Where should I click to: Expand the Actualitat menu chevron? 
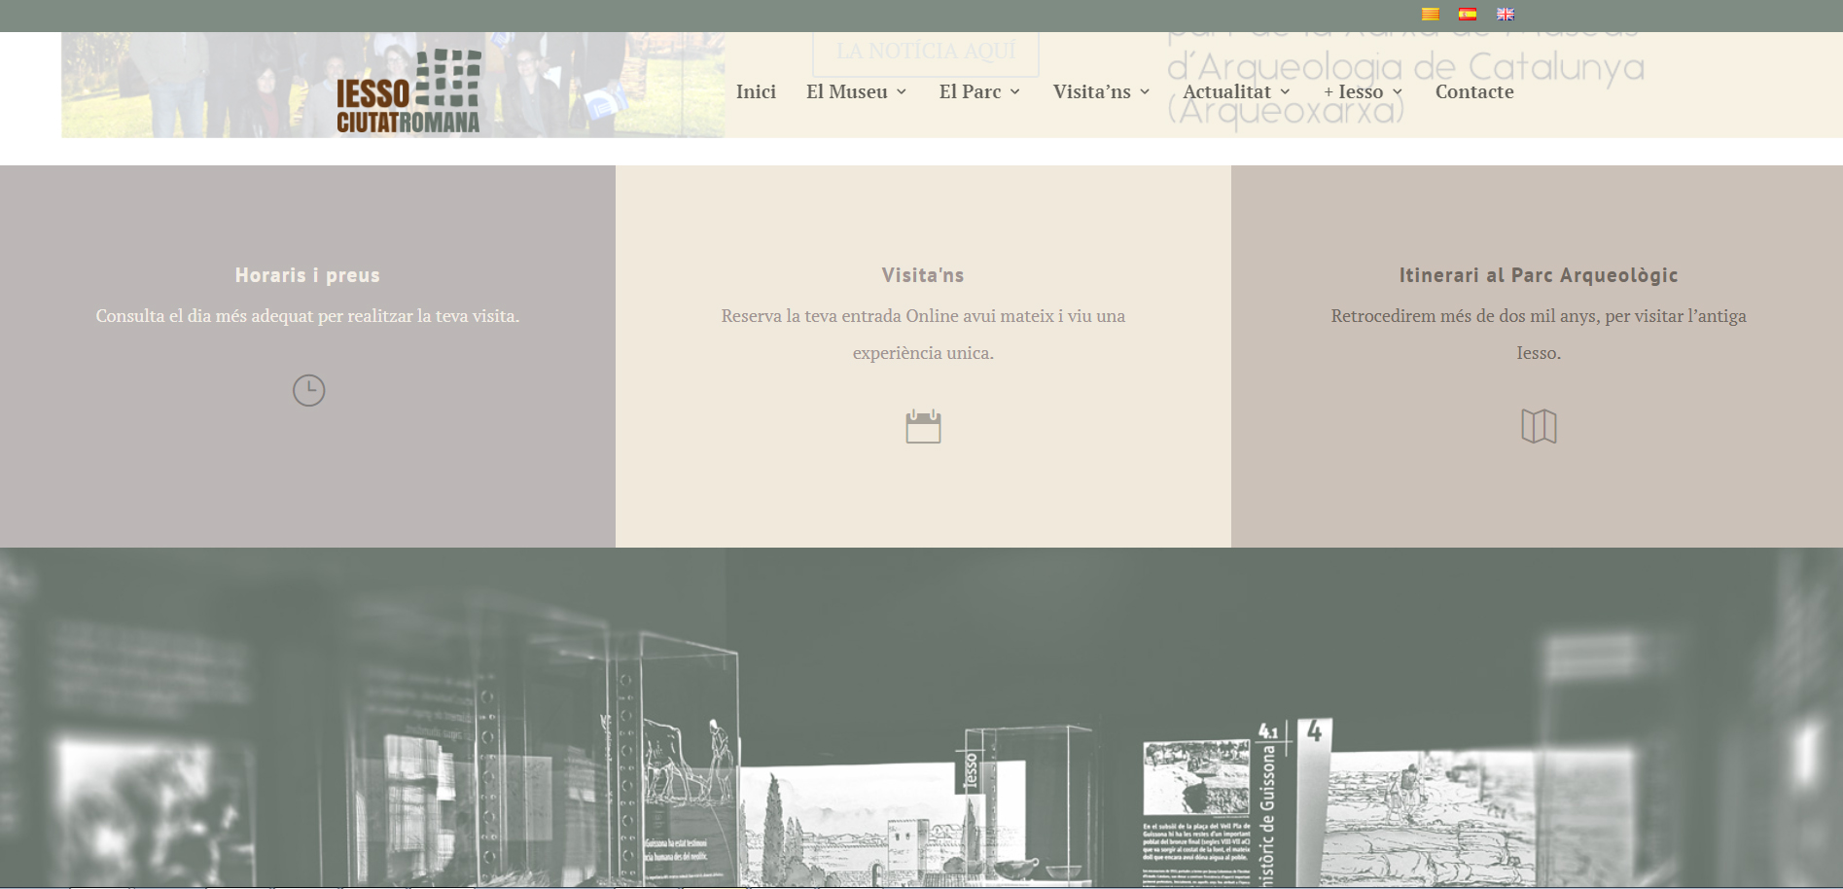point(1285,92)
